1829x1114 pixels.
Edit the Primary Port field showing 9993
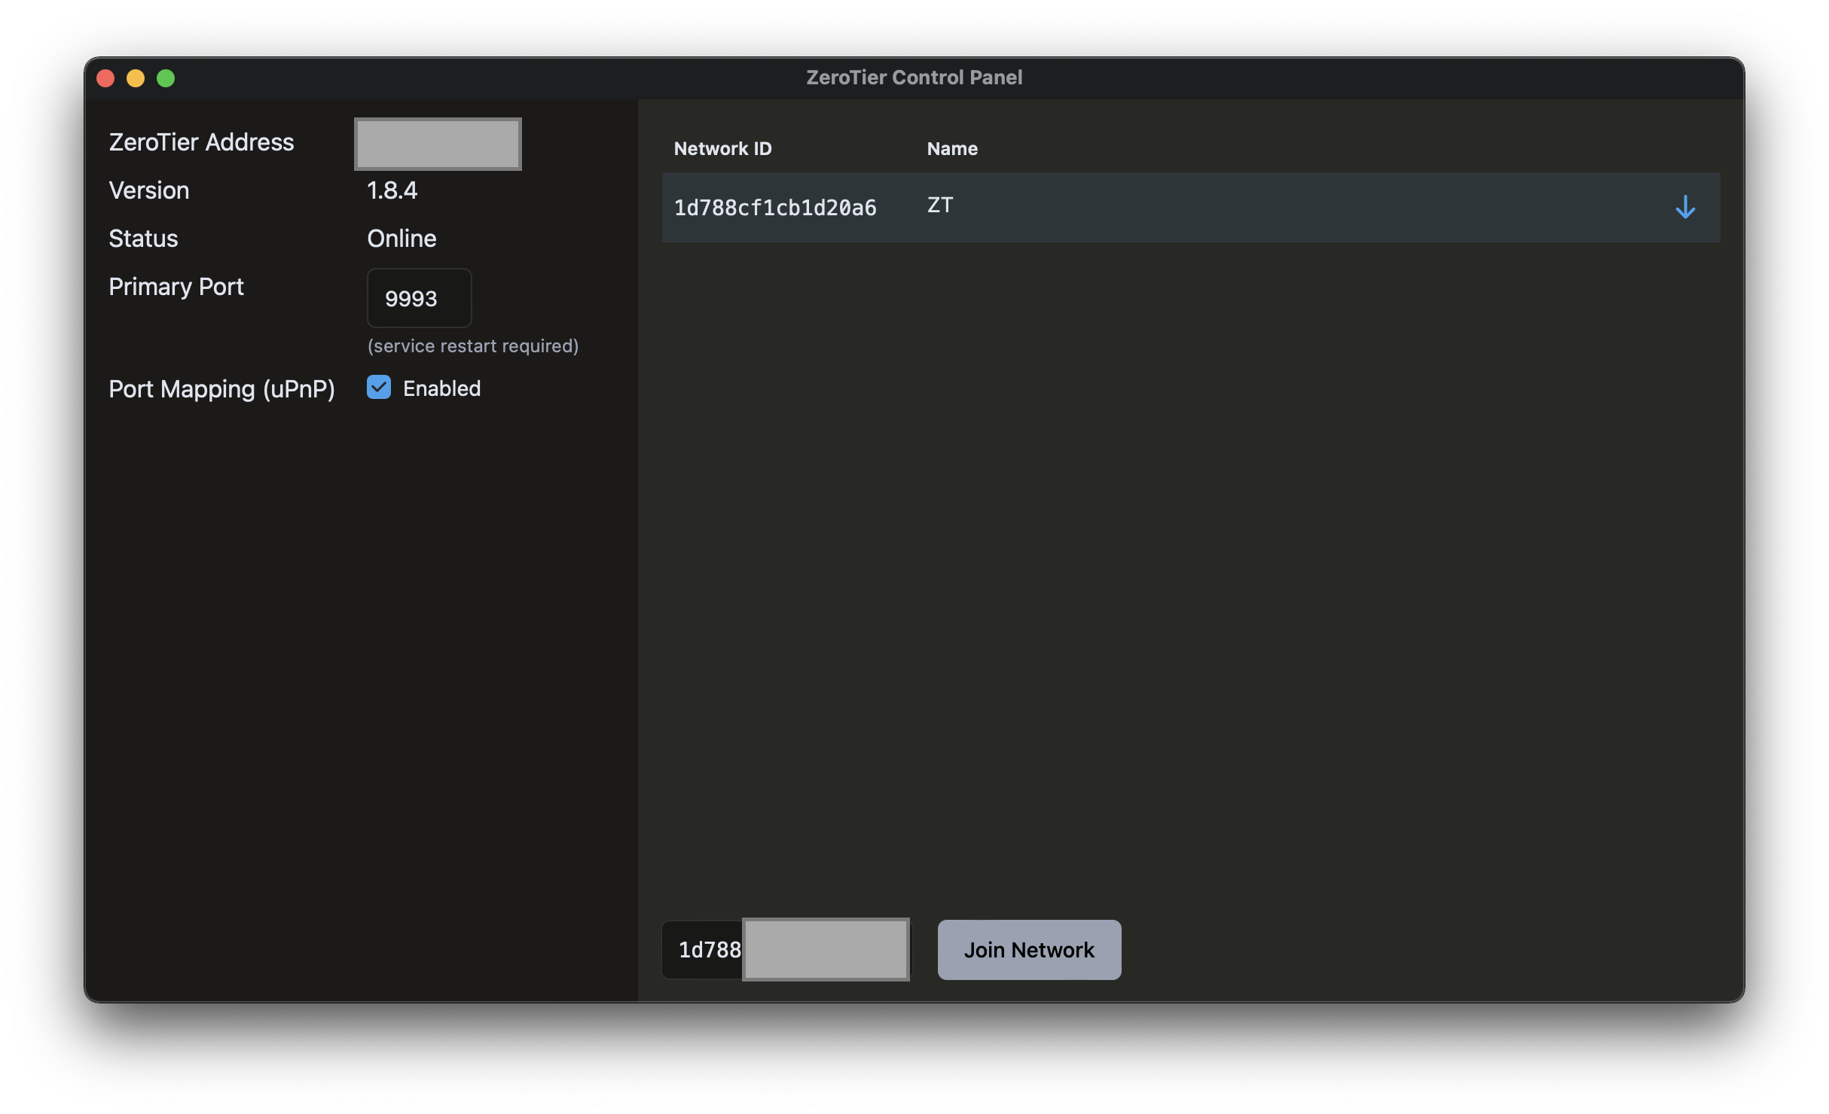point(420,298)
